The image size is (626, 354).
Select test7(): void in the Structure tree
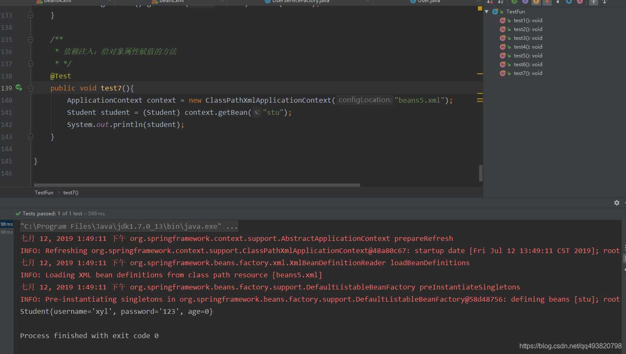point(527,73)
